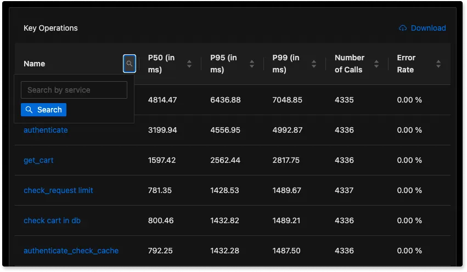Open the authenticate_check_cache operation link

(71, 251)
